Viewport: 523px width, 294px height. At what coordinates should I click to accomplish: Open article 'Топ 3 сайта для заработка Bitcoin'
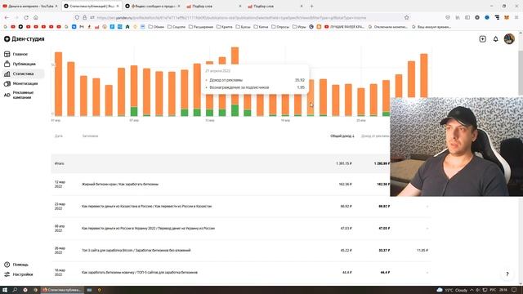[x=136, y=251]
